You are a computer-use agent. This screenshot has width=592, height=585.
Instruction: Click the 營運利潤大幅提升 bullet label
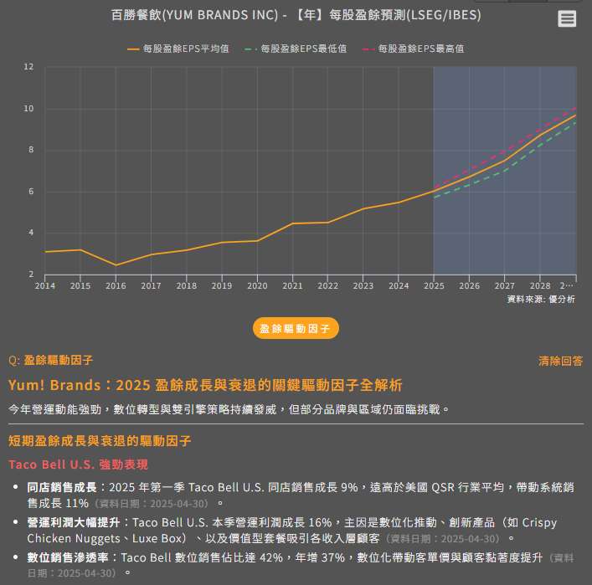click(74, 522)
